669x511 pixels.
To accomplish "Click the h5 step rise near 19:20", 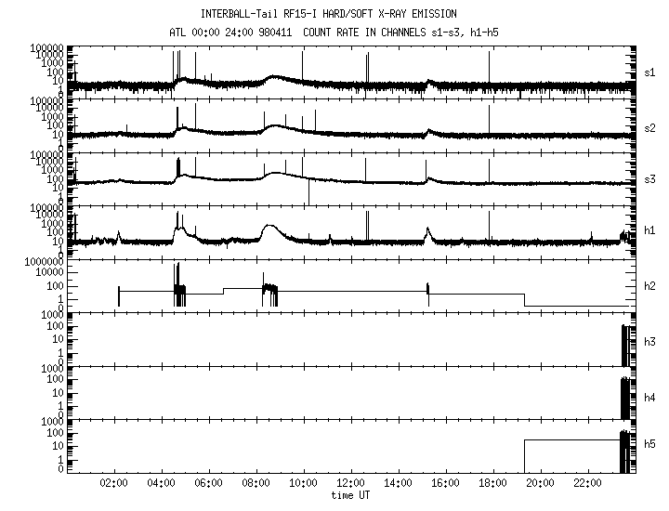I will (524, 455).
